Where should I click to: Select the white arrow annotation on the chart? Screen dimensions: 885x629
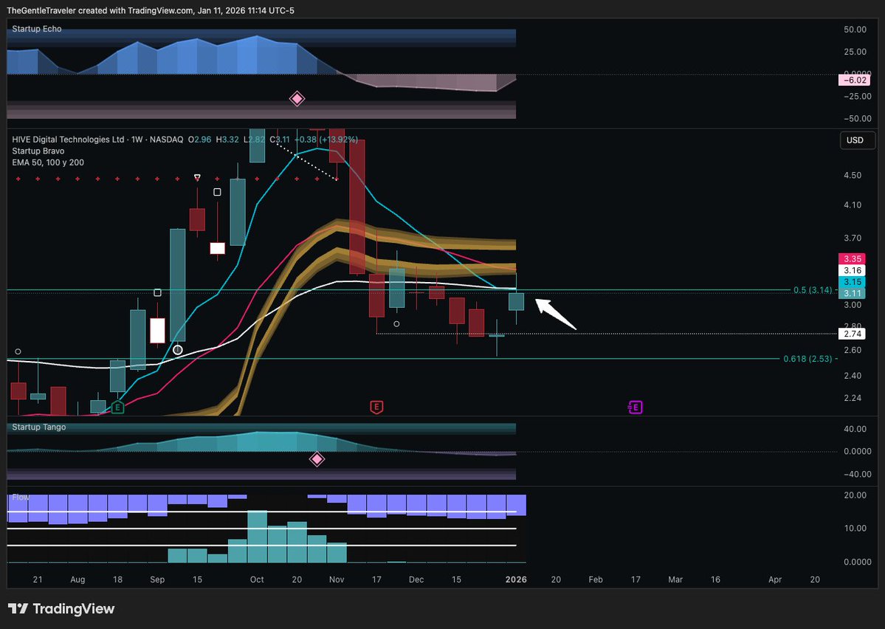click(554, 314)
